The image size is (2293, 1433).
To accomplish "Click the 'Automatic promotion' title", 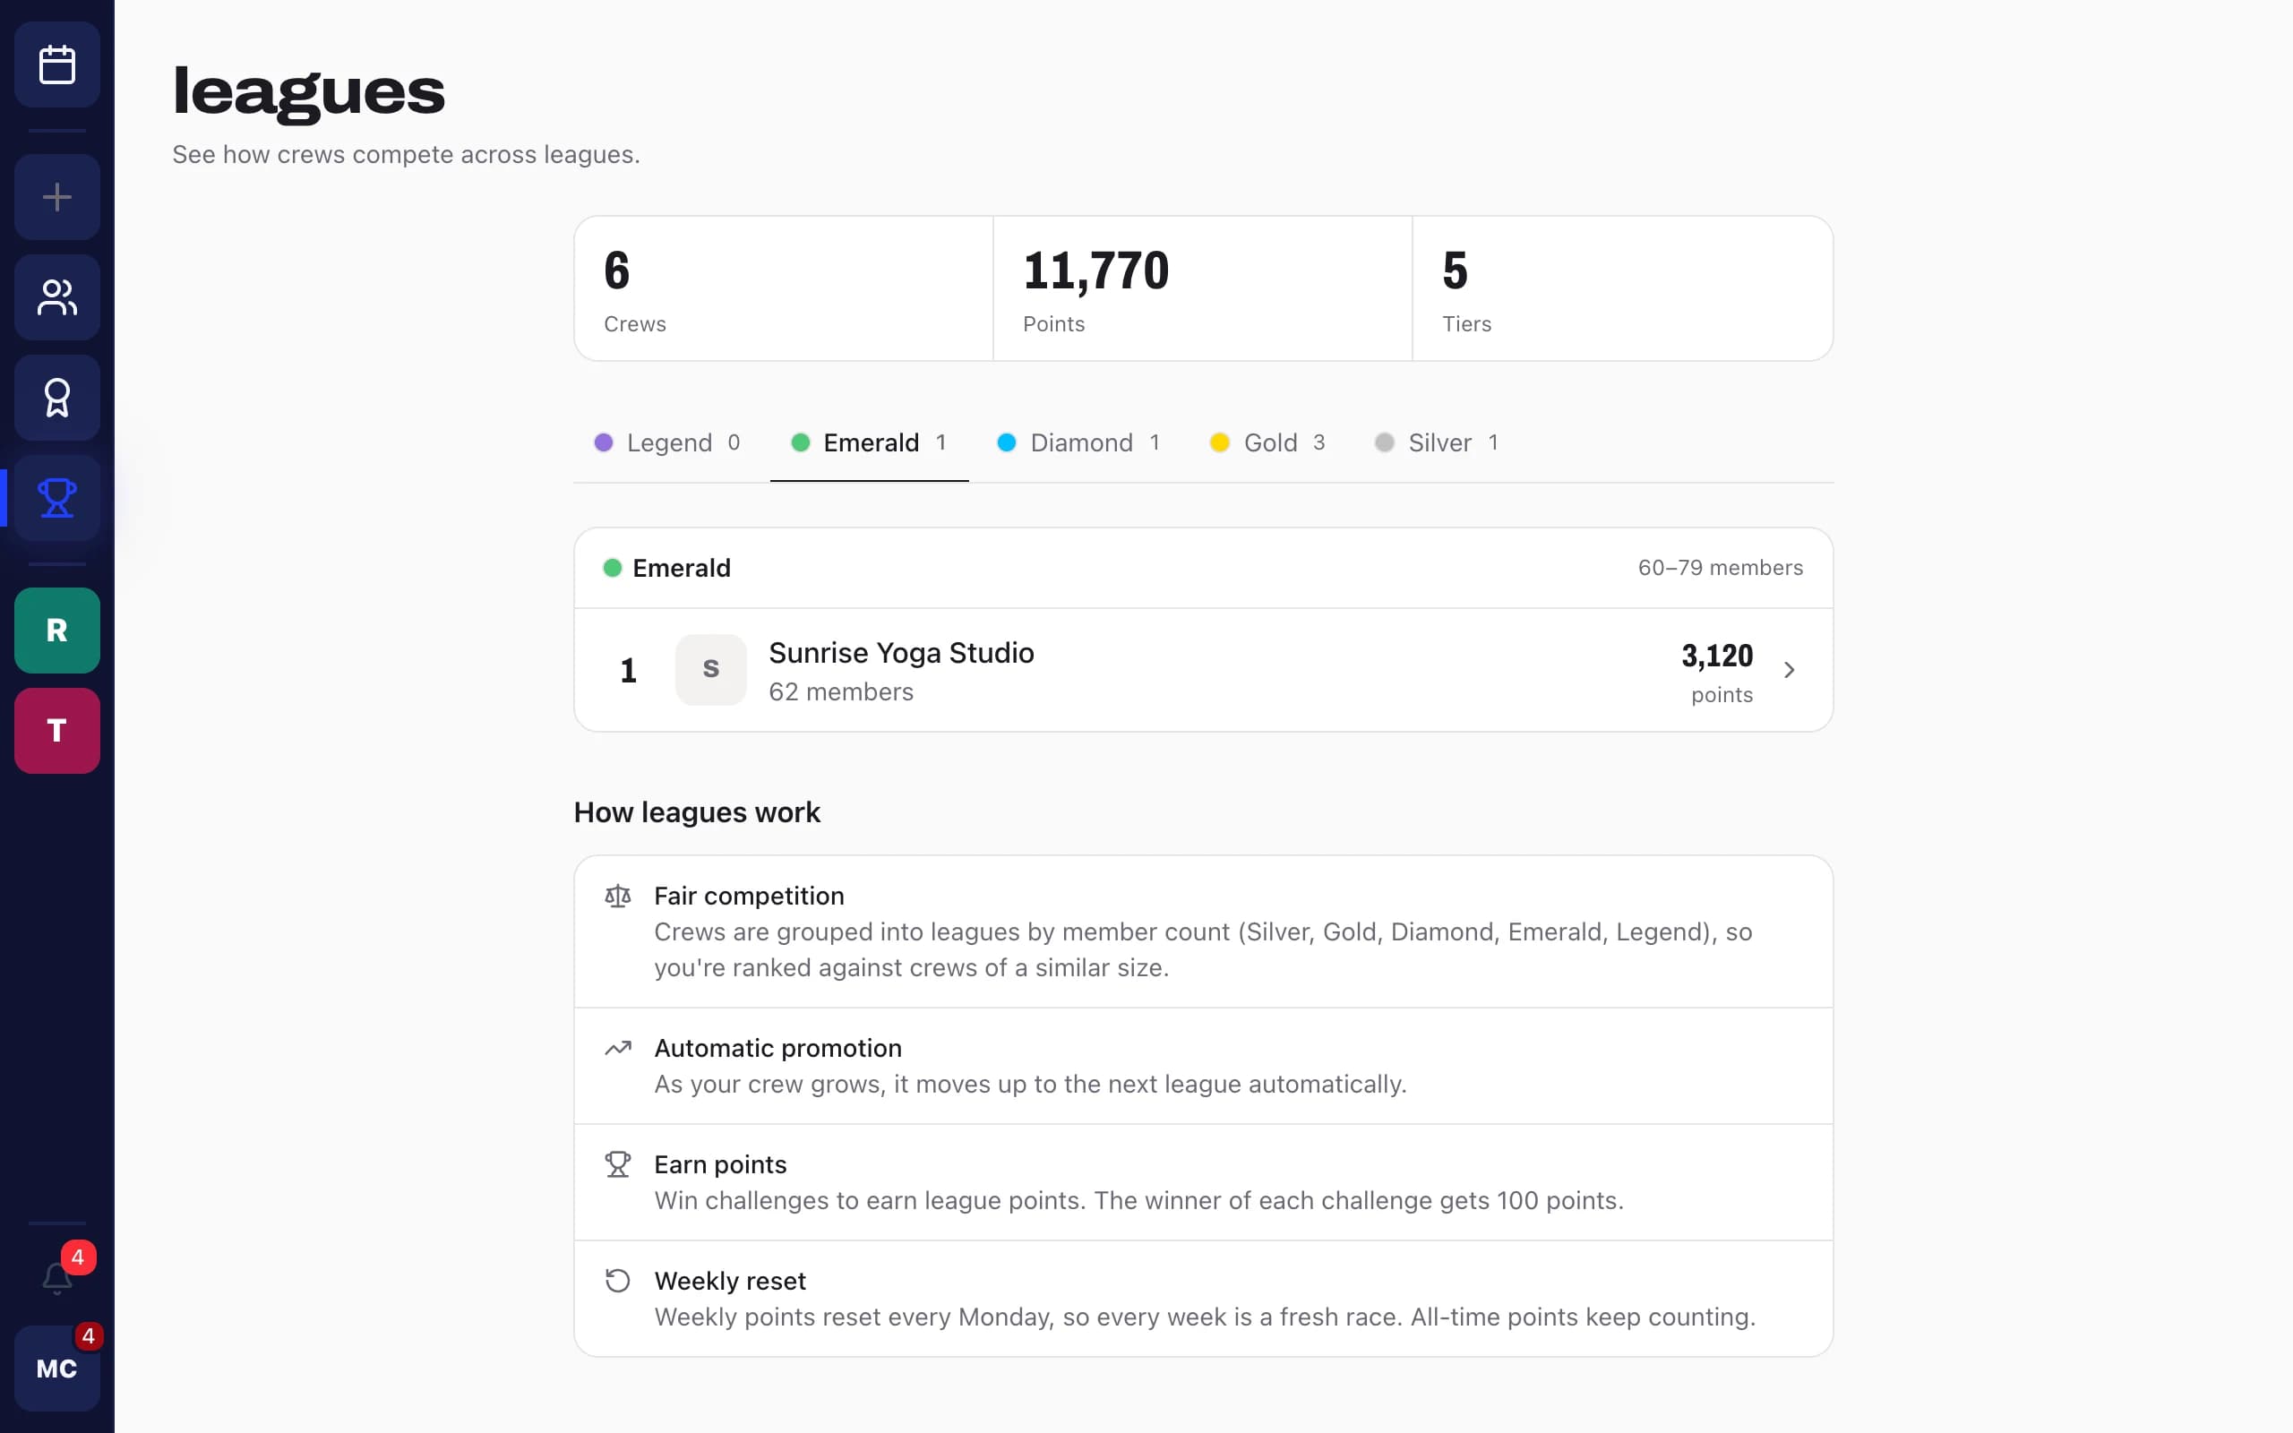I will (777, 1048).
